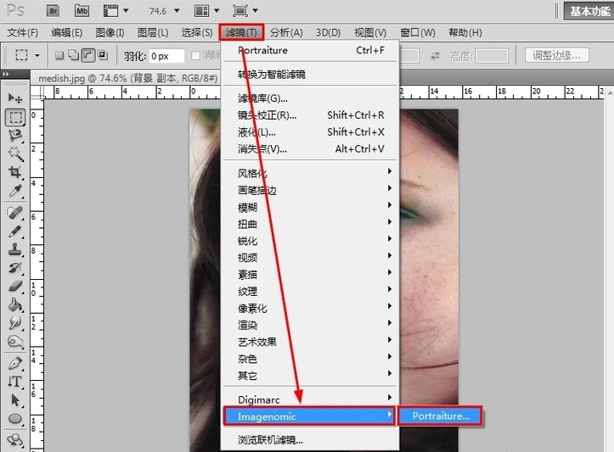Open Mini Bridge with the Mb icon
The width and height of the screenshot is (614, 452).
click(x=82, y=10)
